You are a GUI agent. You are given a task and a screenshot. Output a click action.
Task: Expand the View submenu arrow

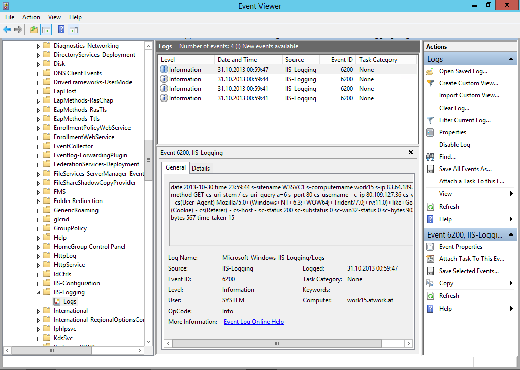pyautogui.click(x=511, y=194)
